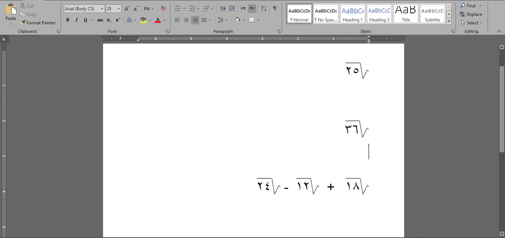Click the Line and Paragraph Spacing icon
The width and height of the screenshot is (505, 238).
(x=221, y=20)
